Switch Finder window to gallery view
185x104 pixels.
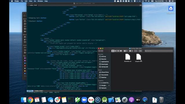pos(121,51)
